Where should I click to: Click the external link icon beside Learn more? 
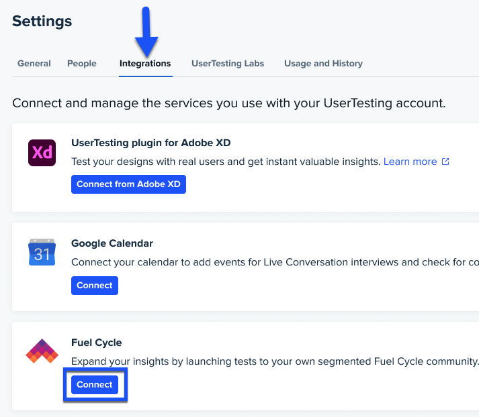445,162
